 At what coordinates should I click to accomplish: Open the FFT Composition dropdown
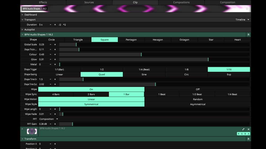point(49,119)
